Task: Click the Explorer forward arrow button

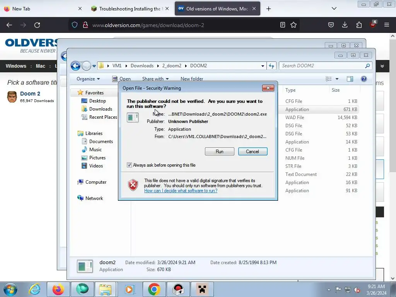Action: click(86, 66)
